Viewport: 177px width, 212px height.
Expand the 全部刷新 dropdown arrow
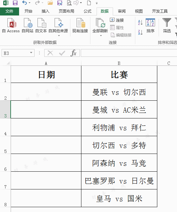[101, 36]
